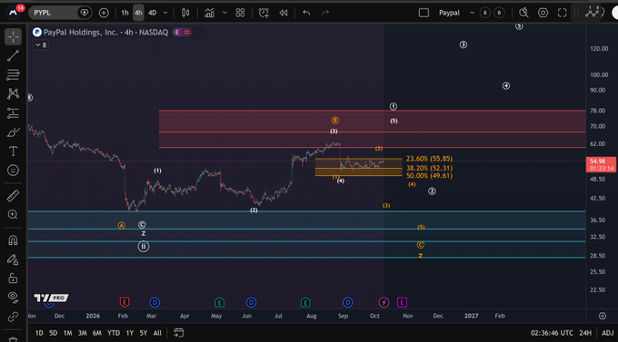The width and height of the screenshot is (618, 342).
Task: Set range to 5Y
Action: 144,333
